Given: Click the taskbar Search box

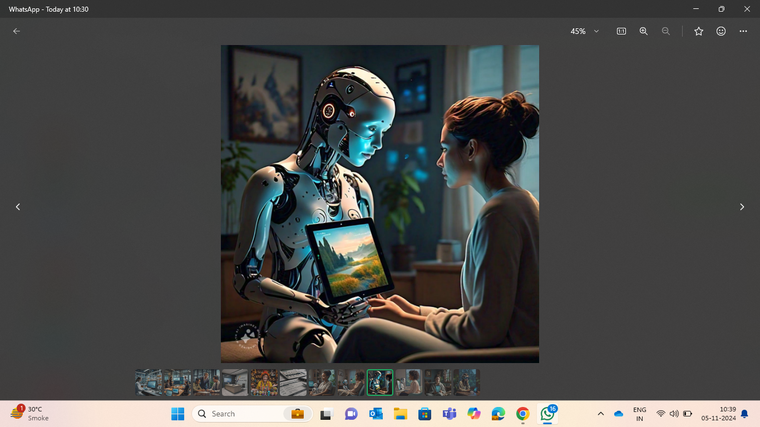Looking at the screenshot, I should coord(253,414).
